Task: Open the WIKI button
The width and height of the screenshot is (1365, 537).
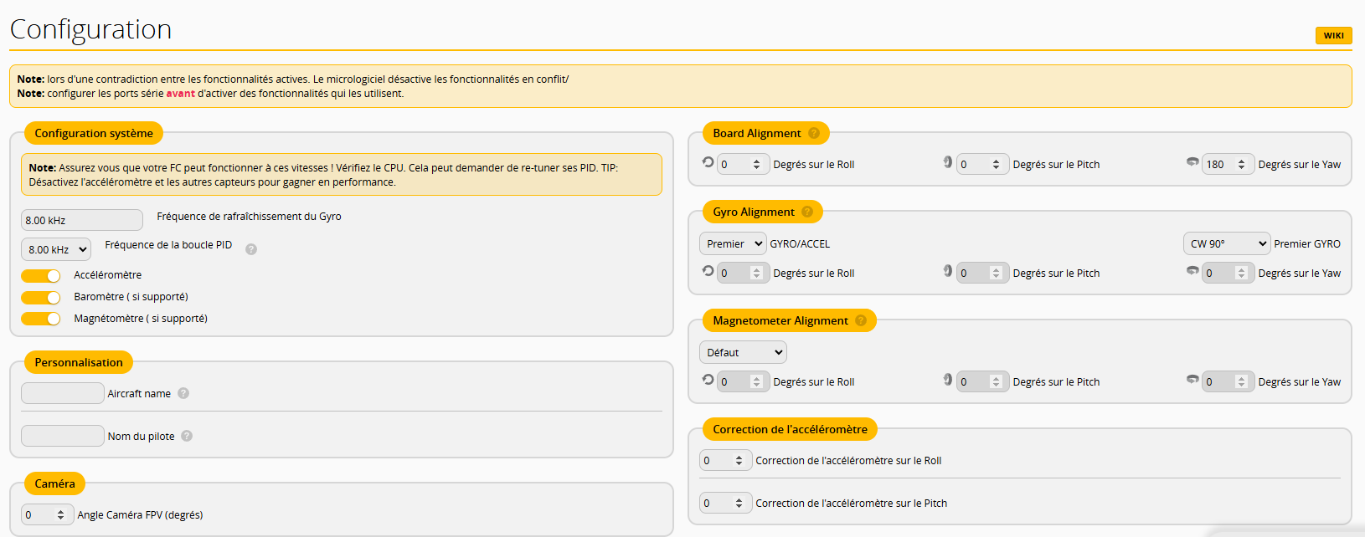Action: (x=1333, y=35)
